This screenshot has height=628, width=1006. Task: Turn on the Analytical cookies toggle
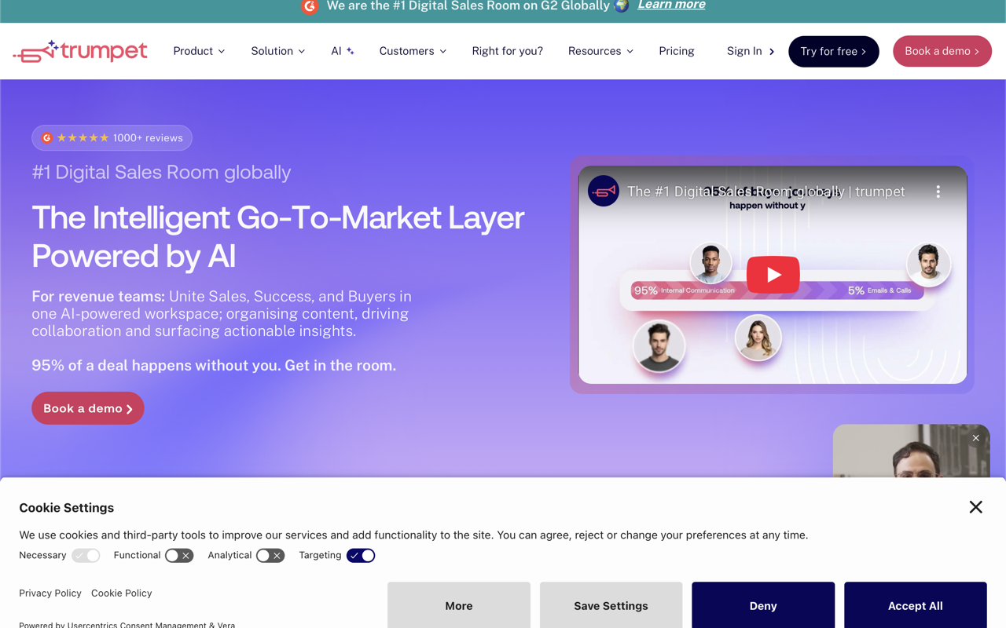270,555
